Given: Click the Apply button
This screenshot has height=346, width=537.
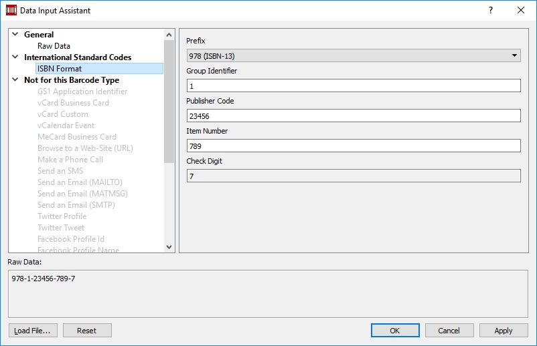Looking at the screenshot, I should (504, 331).
